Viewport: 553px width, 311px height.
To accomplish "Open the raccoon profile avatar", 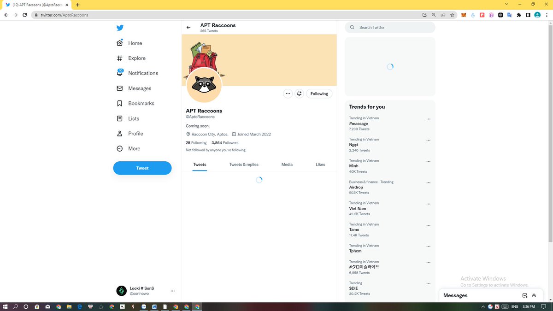I will click(x=204, y=85).
